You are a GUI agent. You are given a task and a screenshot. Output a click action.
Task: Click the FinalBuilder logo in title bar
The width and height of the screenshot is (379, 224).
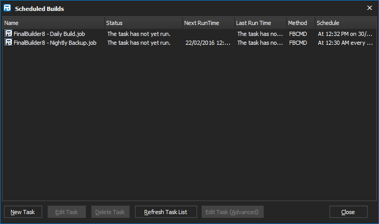tap(7, 8)
